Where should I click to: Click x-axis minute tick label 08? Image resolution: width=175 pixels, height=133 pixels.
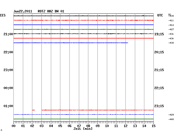point(88,126)
